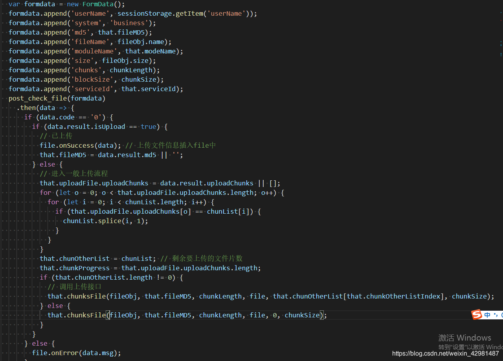503x361 pixels.
Task: Click 'that.chunOtherList[that.chunkOtherListIndex]' argument
Action: 358,297
